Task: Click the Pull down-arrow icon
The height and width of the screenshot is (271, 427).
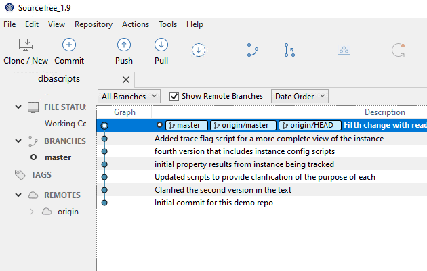Action: click(x=161, y=45)
